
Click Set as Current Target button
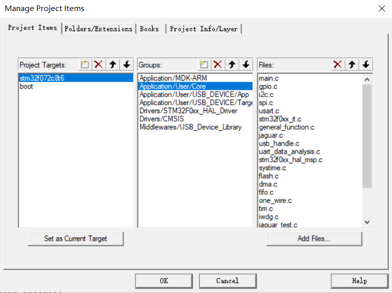(x=75, y=238)
